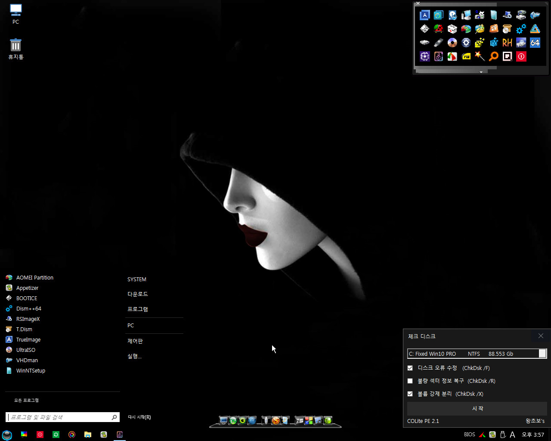Image resolution: width=551 pixels, height=441 pixels.
Task: Toggle the 디스크 오류 수정 (ChkDsk /F) checkbox
Action: click(410, 368)
